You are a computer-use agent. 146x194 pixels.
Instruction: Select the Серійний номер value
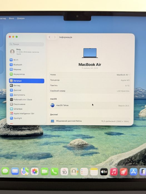pos(123,91)
